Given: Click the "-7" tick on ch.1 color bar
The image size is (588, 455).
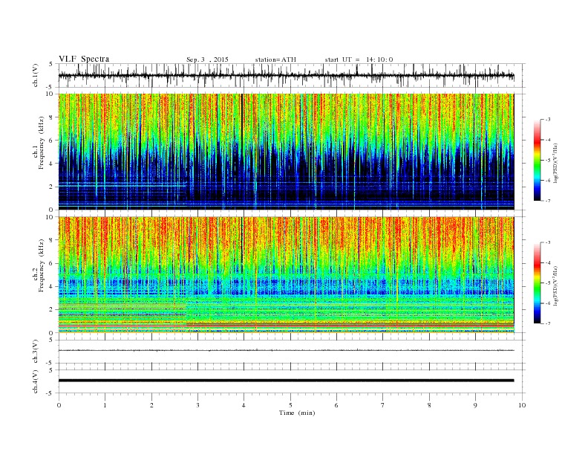Looking at the screenshot, I should [548, 201].
